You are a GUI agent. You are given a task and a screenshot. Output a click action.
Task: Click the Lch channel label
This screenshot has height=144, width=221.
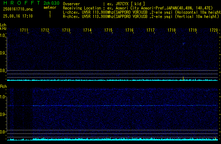tap(3, 25)
